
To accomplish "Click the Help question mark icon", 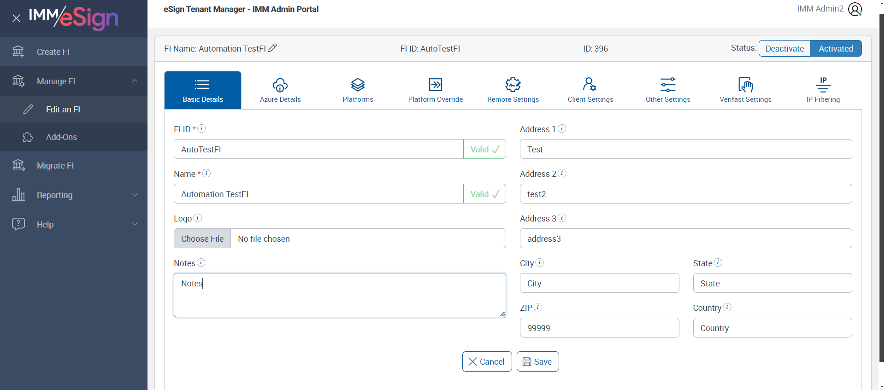I will coord(18,224).
